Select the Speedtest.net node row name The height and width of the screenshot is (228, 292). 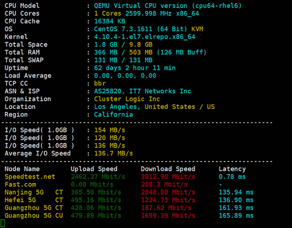pyautogui.click(x=30, y=177)
